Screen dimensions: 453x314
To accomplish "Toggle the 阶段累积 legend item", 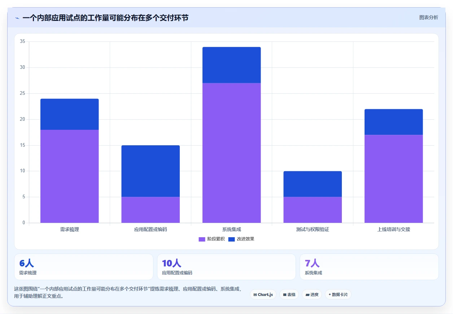I will coord(212,239).
